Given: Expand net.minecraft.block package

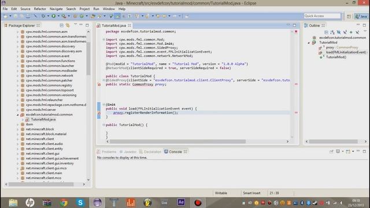Looking at the screenshot, I should click(18, 129).
